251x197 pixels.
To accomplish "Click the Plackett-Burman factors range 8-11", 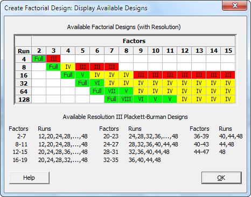I will (x=21, y=144).
